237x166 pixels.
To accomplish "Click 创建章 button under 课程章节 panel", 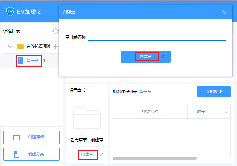I will click(87, 155).
